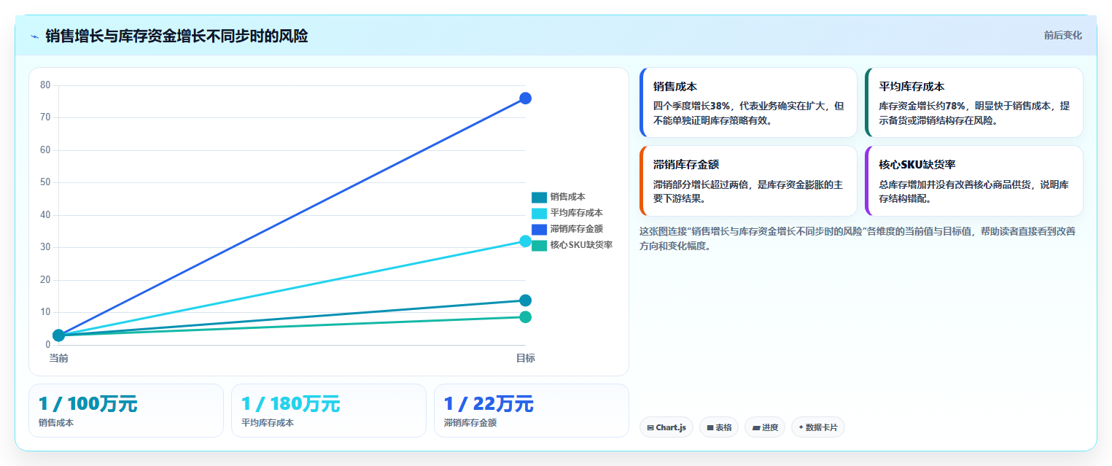
Task: Click the chart description paragraph text
Action: pyautogui.click(x=860, y=238)
